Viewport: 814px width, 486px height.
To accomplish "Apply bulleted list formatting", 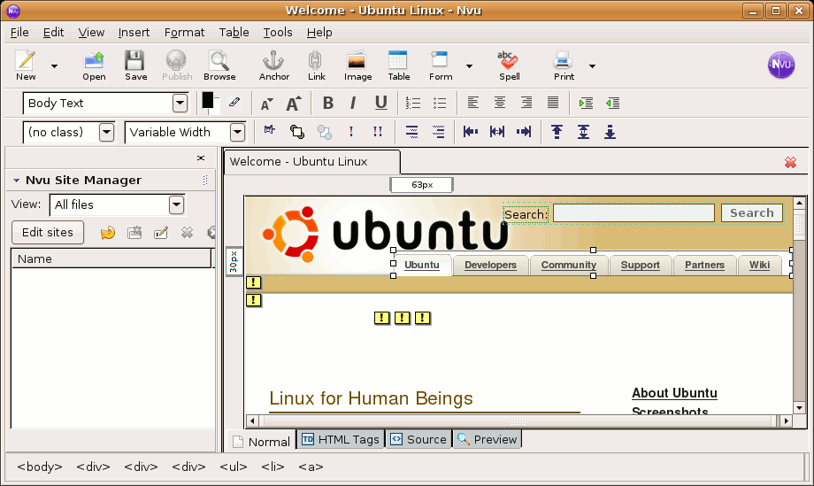I will [x=440, y=103].
